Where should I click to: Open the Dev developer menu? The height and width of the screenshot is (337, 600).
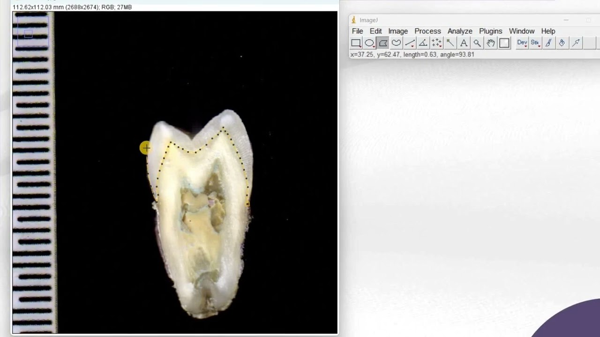click(522, 43)
